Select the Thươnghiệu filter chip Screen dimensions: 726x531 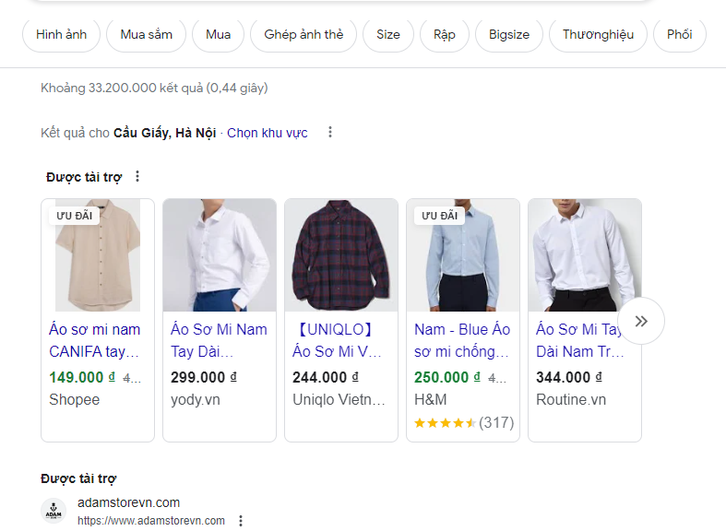tap(598, 35)
